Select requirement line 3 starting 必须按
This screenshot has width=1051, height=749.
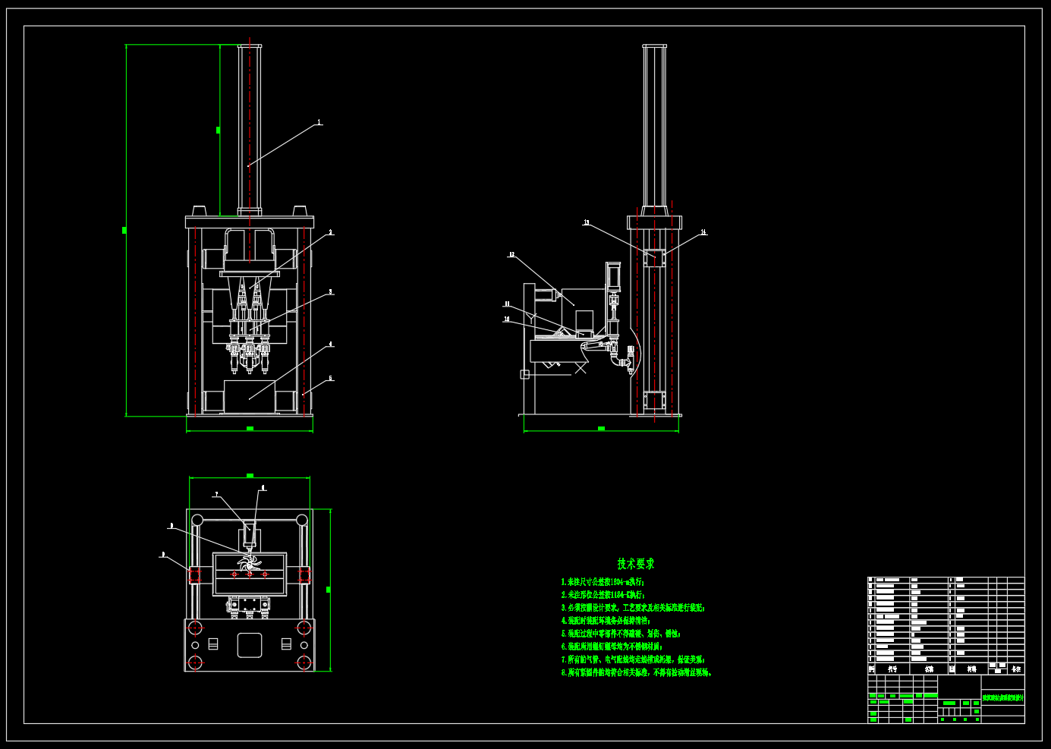[x=633, y=608]
